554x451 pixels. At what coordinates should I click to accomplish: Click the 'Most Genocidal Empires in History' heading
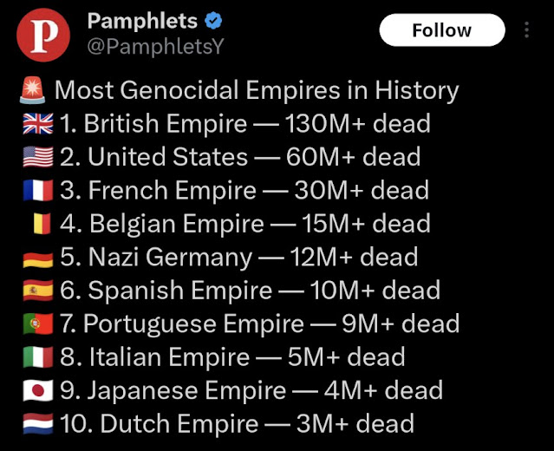pos(257,90)
